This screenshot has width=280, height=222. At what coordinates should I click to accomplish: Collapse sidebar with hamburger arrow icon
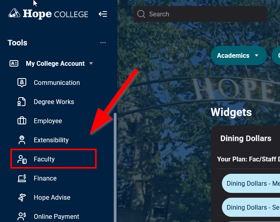click(x=103, y=14)
